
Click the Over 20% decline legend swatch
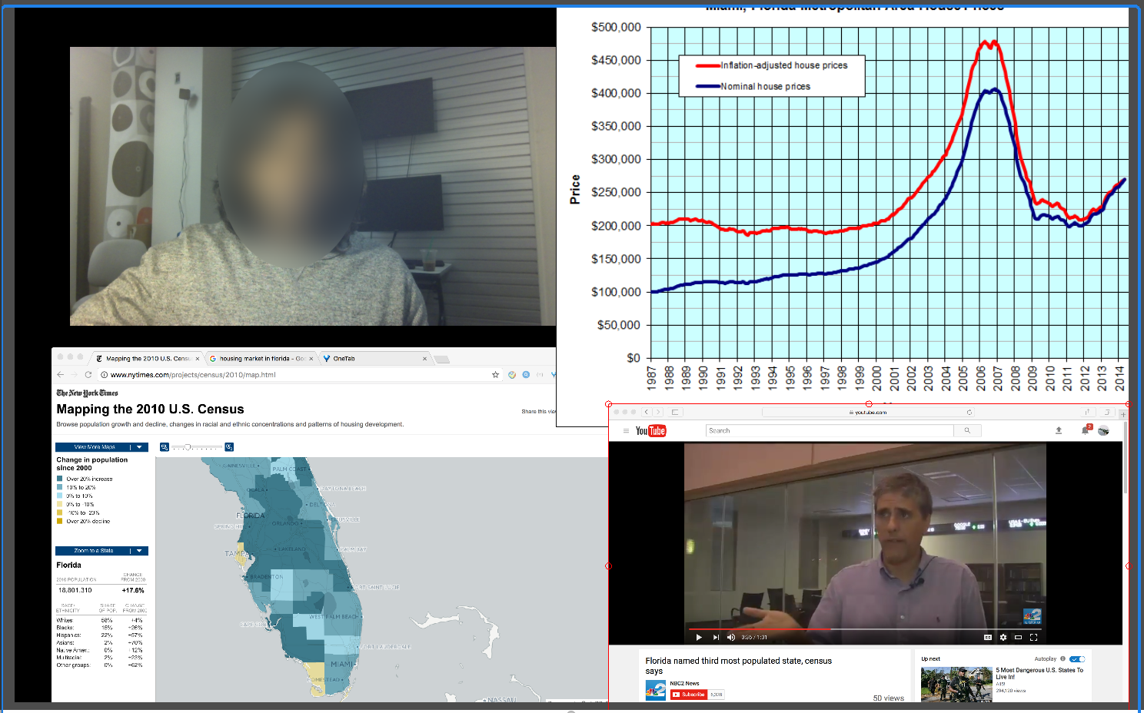click(59, 521)
